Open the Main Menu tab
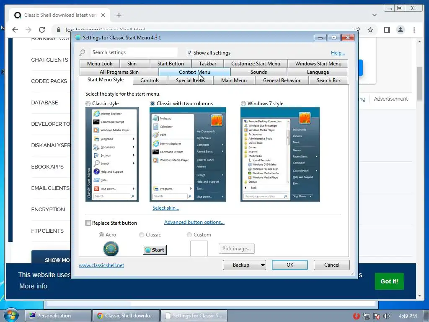 point(234,80)
